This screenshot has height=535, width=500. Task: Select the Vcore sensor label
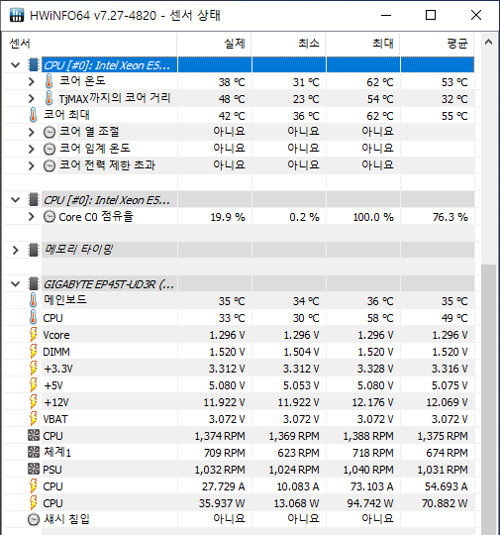pyautogui.click(x=56, y=335)
